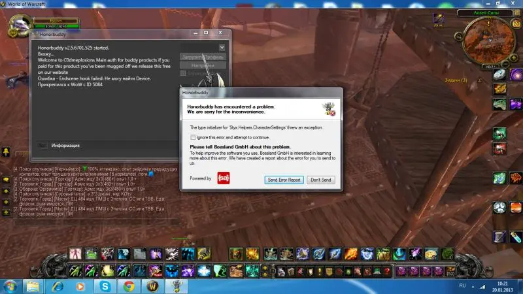The width and height of the screenshot is (523, 294).
Task: Toggle the checkbox below the Настройки button
Action: (184, 74)
